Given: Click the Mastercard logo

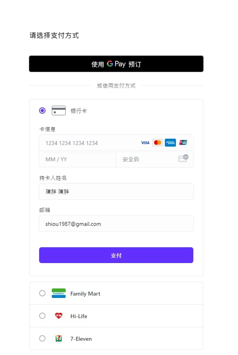Looking at the screenshot, I should pos(158,143).
